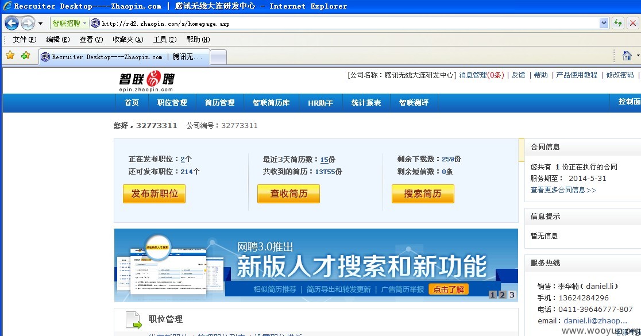Image resolution: width=641 pixels, height=336 pixels.
Task: Click the 剩余短信数:0条 text
Action: 425,172
